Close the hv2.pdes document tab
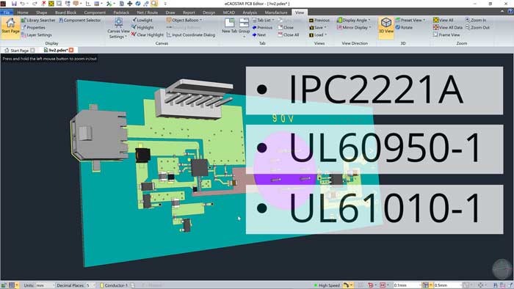 (71, 50)
